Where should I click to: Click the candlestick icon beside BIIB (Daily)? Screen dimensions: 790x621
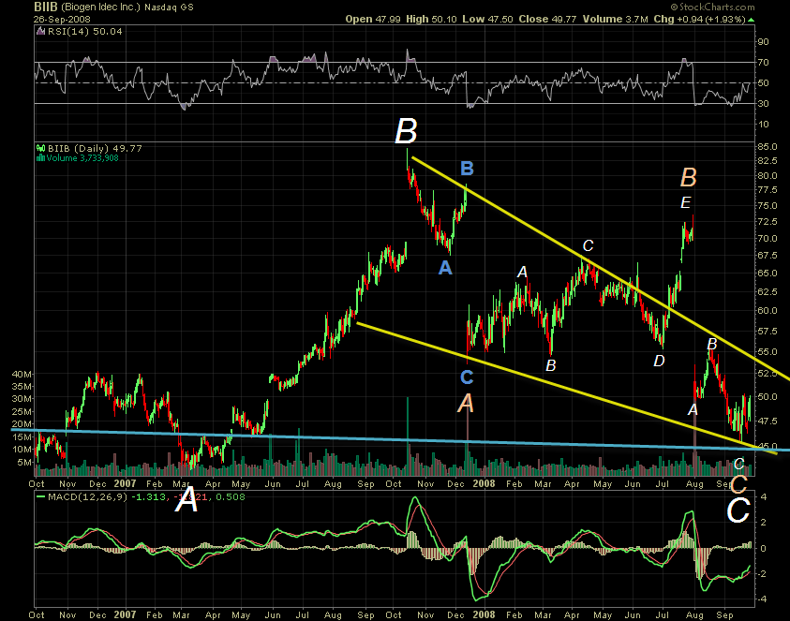(41, 149)
